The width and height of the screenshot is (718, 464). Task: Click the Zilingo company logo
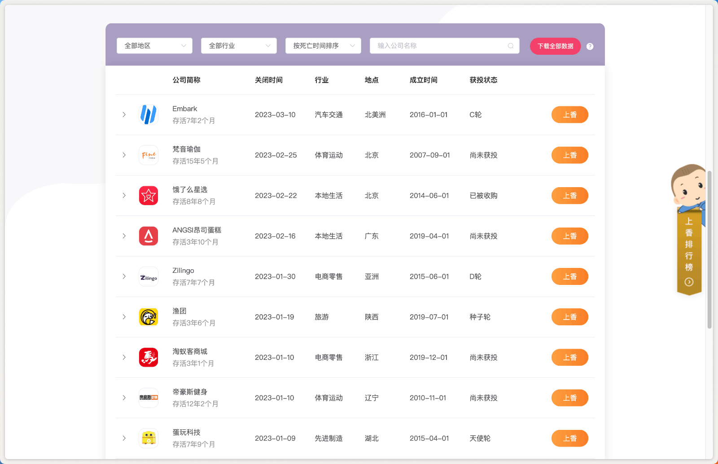tap(149, 276)
